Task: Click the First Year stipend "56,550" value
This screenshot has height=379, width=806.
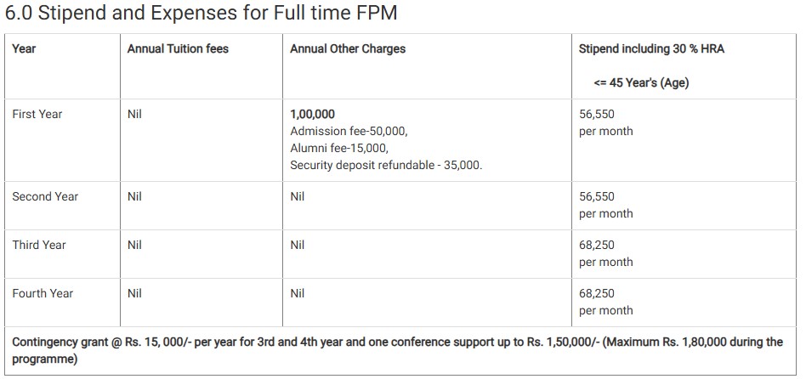Action: (596, 114)
